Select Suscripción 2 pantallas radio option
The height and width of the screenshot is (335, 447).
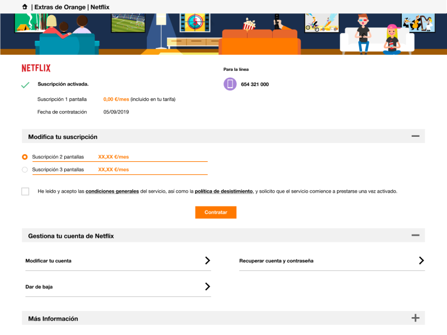(25, 157)
